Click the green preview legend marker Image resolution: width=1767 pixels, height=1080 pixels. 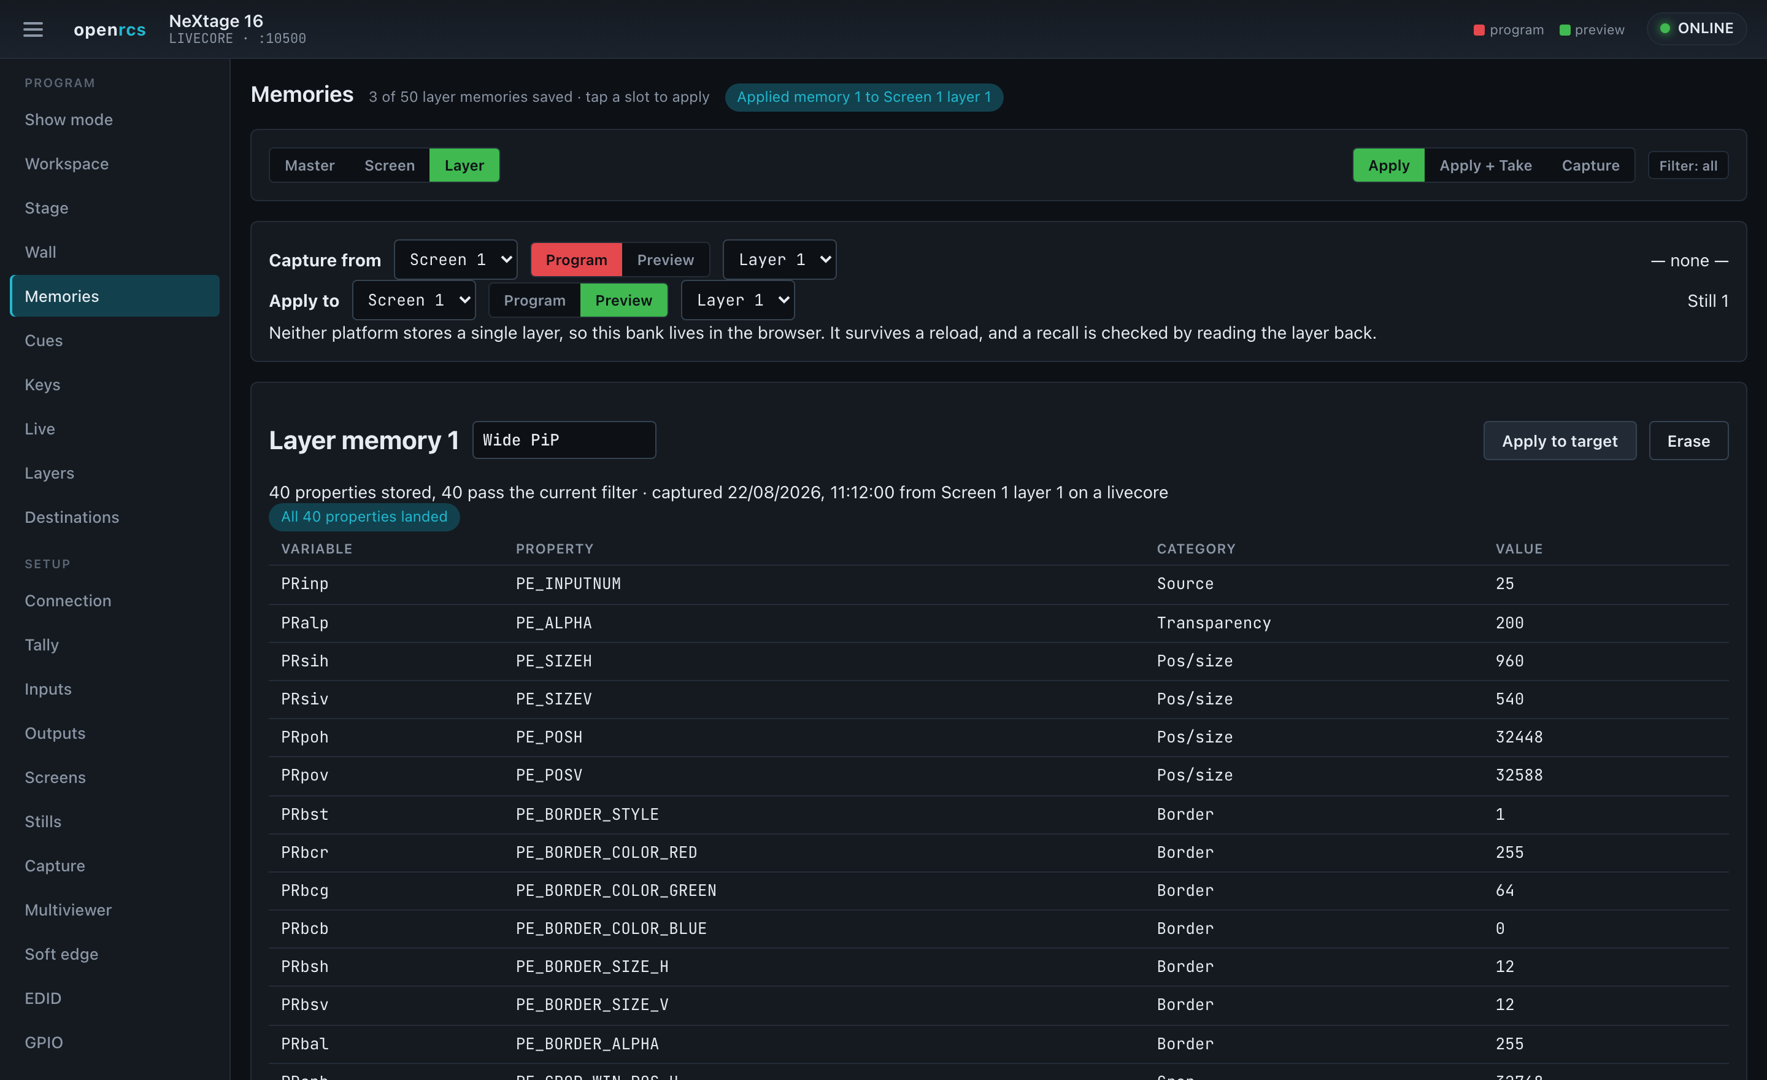(x=1565, y=30)
